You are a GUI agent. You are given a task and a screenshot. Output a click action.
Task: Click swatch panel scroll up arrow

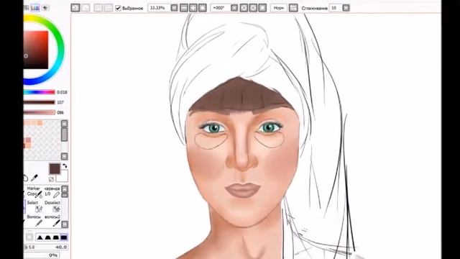point(64,124)
